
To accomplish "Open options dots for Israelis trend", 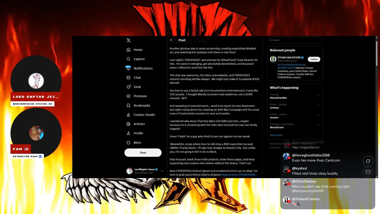I will tap(319, 115).
